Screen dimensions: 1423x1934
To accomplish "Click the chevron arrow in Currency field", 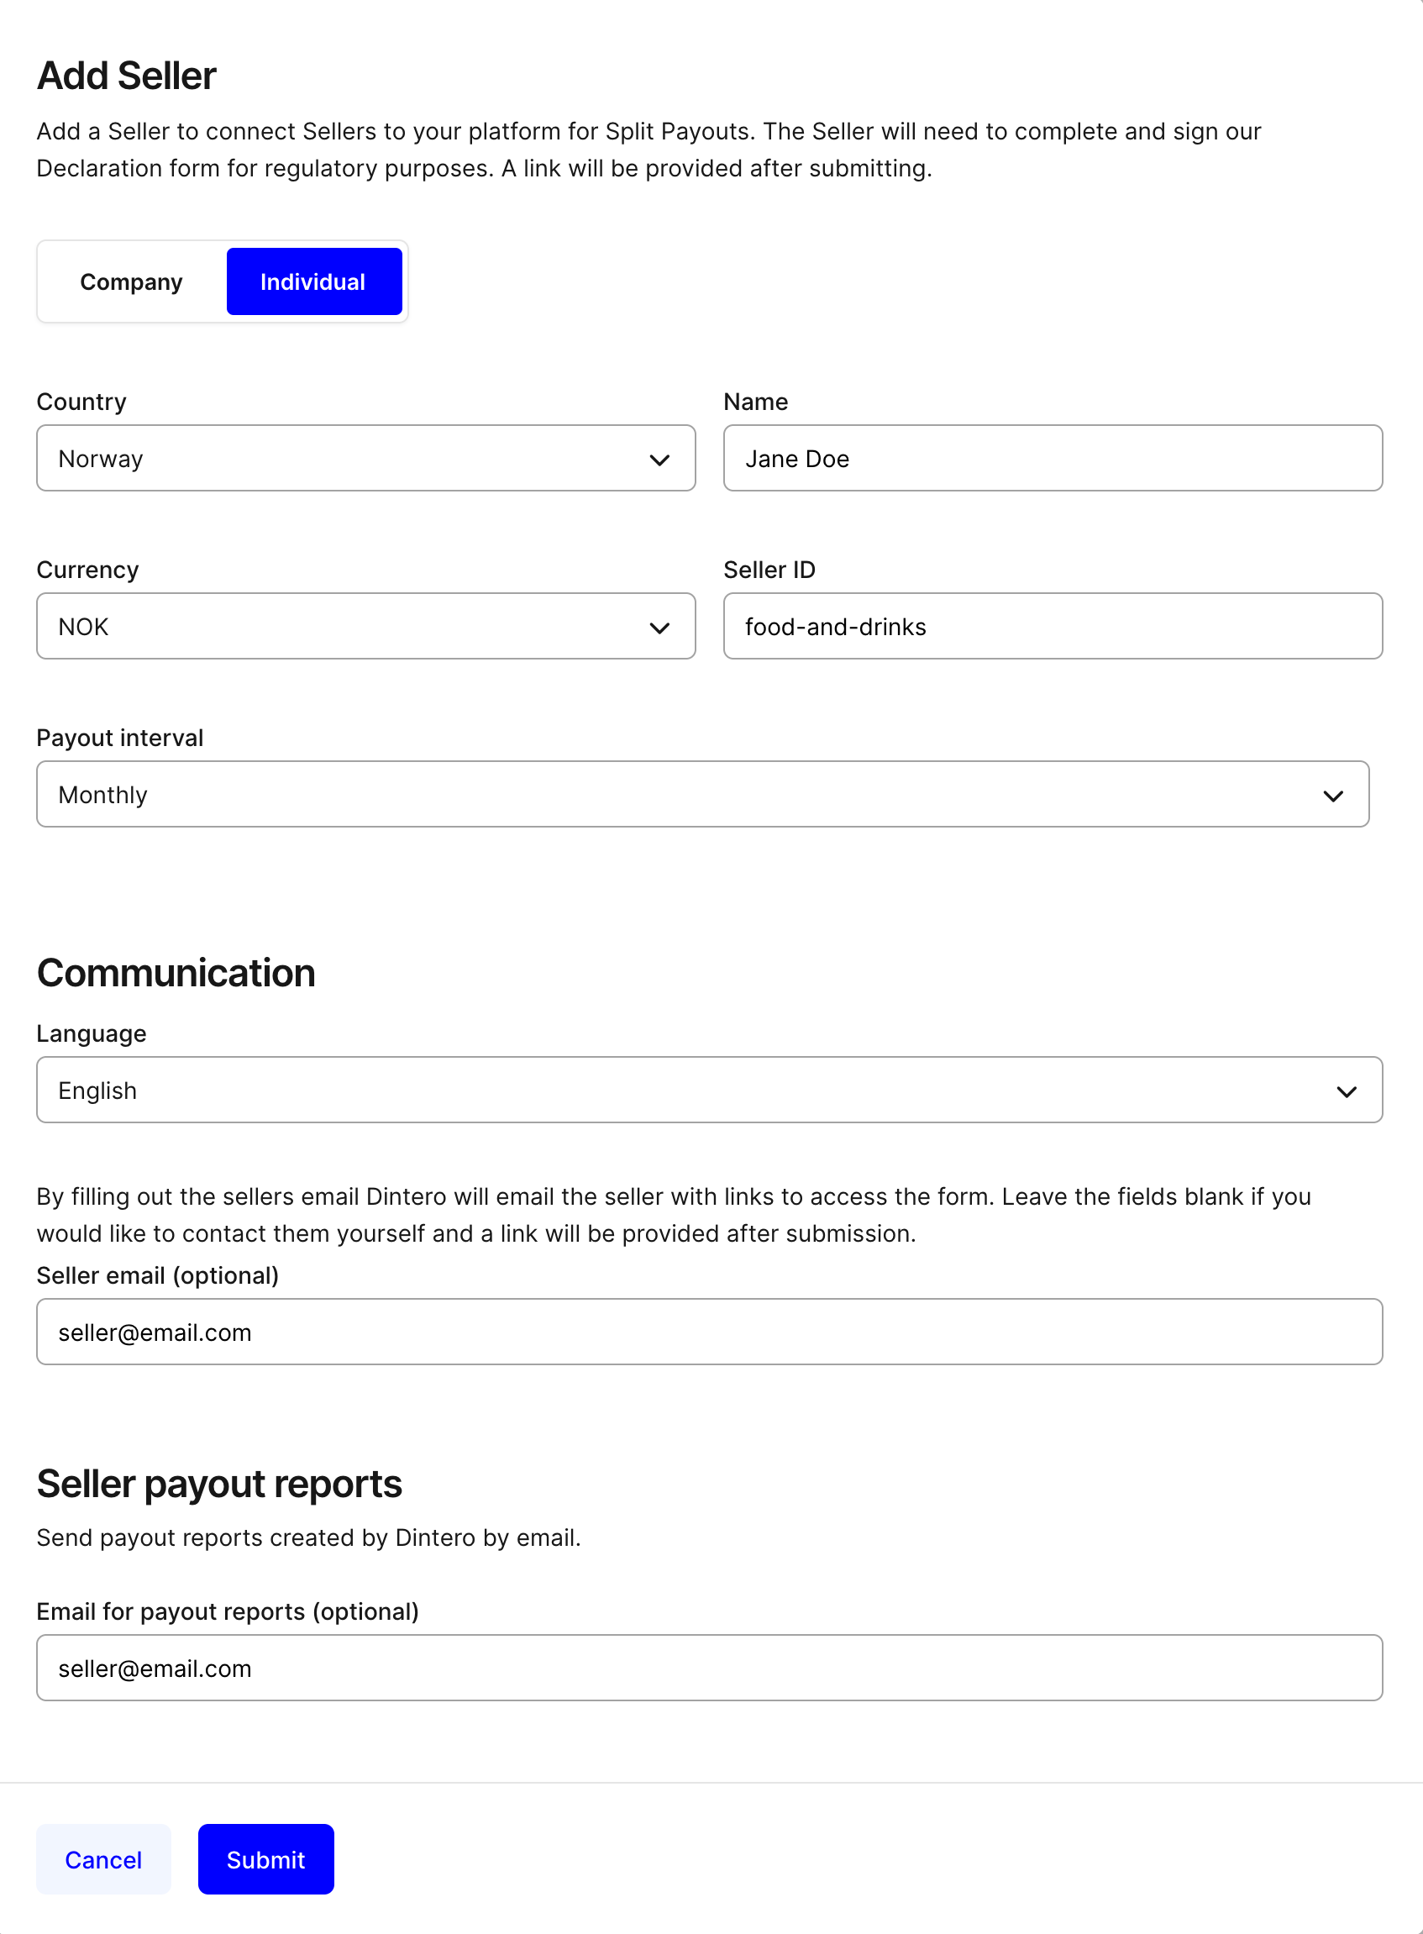I will click(659, 628).
